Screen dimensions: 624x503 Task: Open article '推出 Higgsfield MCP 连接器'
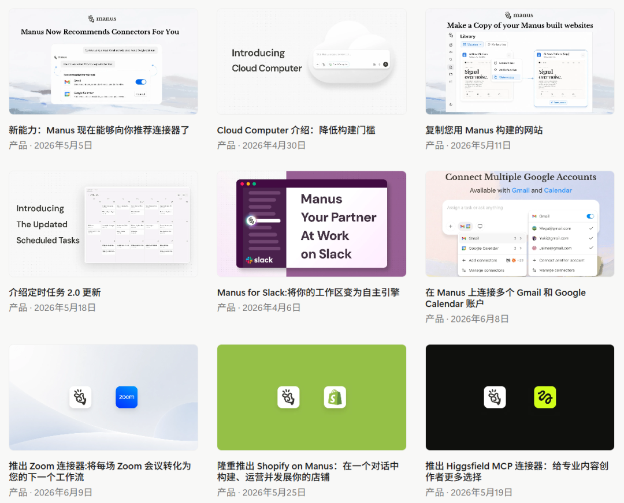tap(517, 471)
